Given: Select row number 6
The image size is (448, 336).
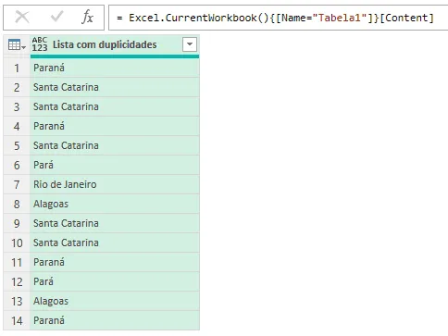Looking at the screenshot, I should click(x=17, y=165).
